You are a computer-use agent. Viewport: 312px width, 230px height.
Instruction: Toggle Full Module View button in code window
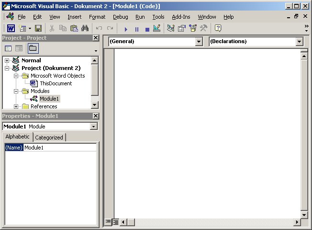click(116, 222)
